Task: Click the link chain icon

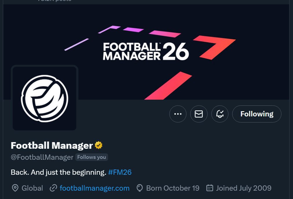Action: [x=53, y=188]
